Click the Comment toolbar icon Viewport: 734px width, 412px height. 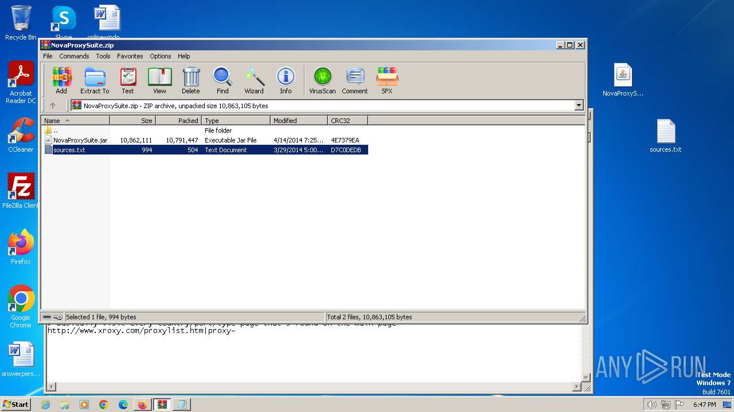point(355,80)
